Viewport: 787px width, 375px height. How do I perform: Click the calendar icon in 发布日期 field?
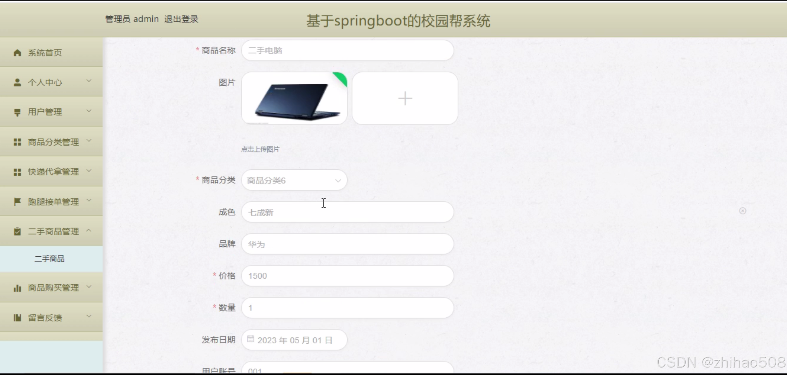[250, 339]
